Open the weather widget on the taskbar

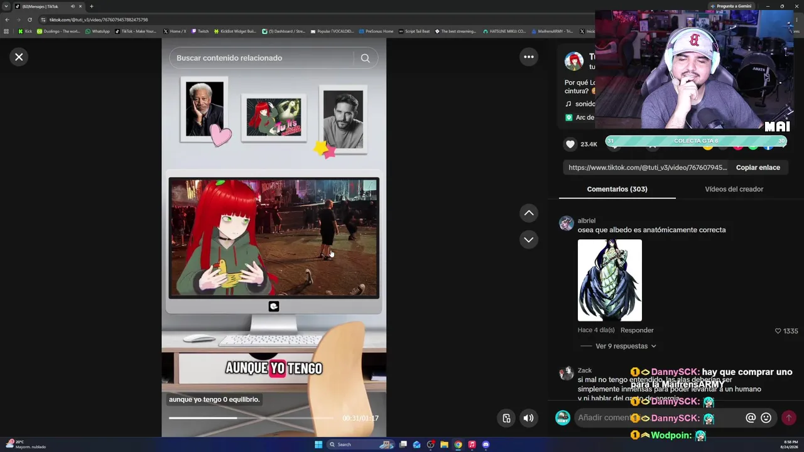click(x=25, y=444)
